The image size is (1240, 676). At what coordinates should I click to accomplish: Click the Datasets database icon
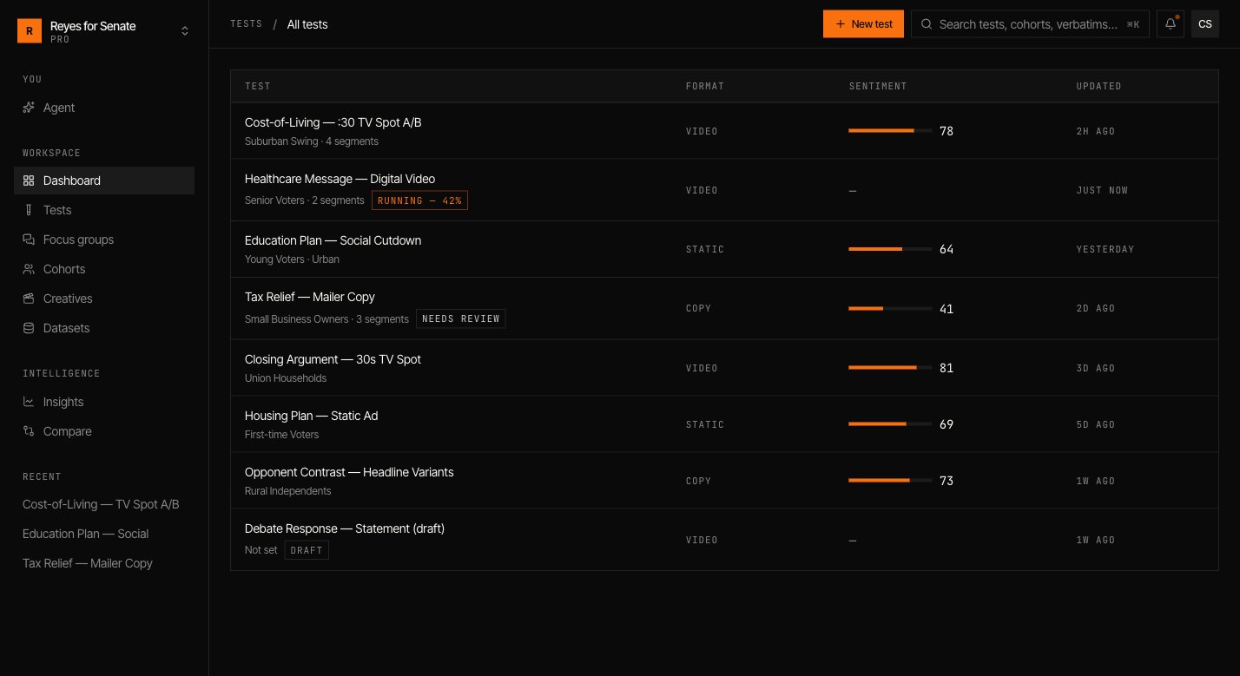pos(29,328)
